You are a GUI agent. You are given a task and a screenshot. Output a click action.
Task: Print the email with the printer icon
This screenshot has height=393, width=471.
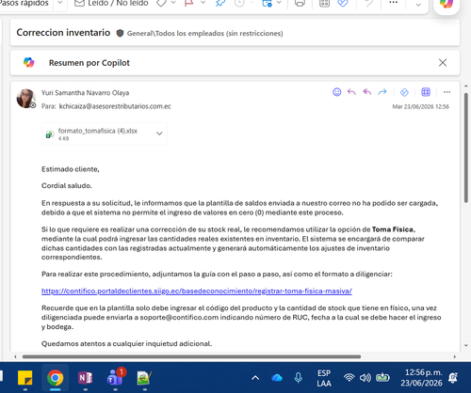tap(300, 3)
